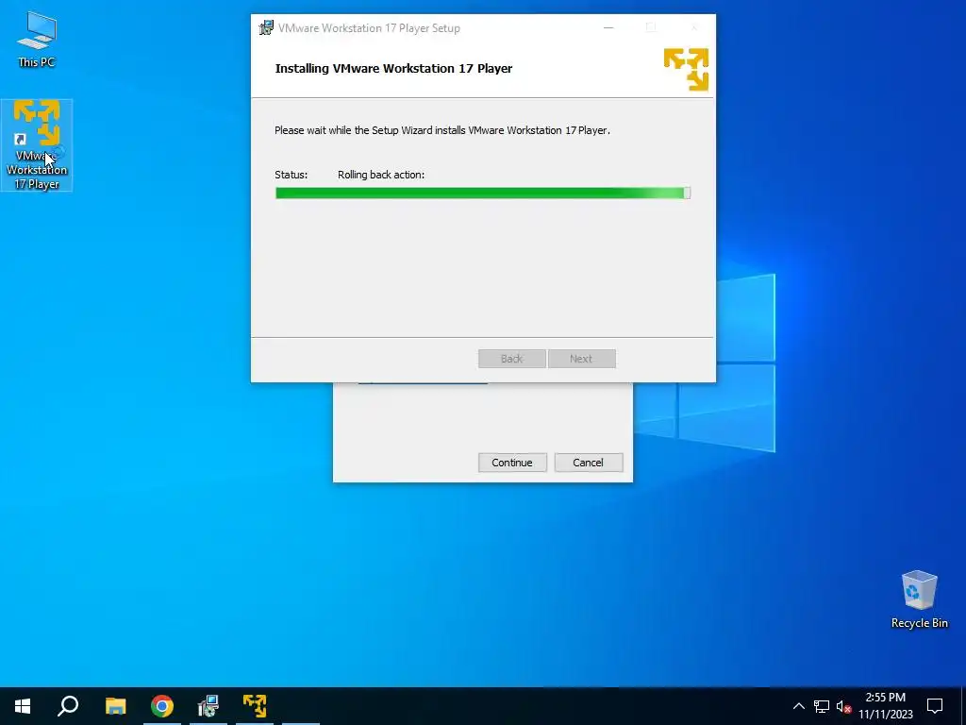Screen dimensions: 966x725
Task: Click the 'VMware Workstation 17 Player Setup' title text
Action: (x=369, y=28)
